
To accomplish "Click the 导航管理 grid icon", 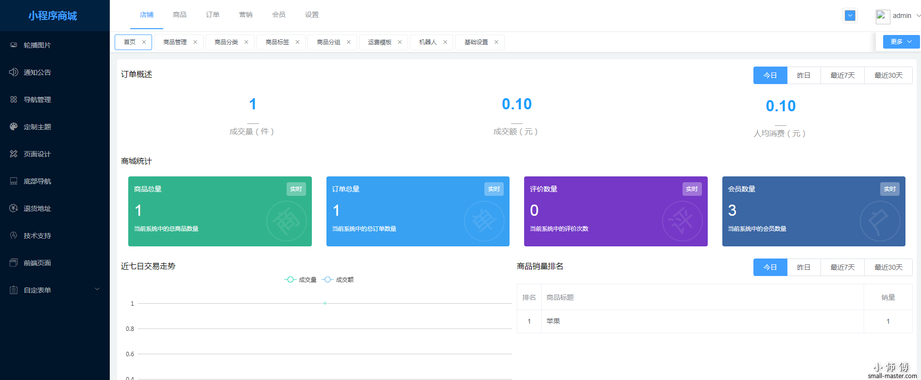I will (x=14, y=99).
